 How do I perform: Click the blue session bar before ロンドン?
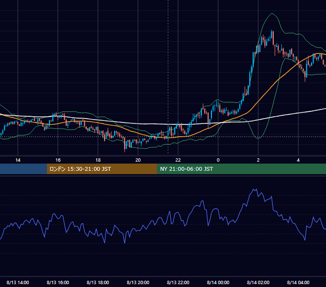click(x=23, y=169)
